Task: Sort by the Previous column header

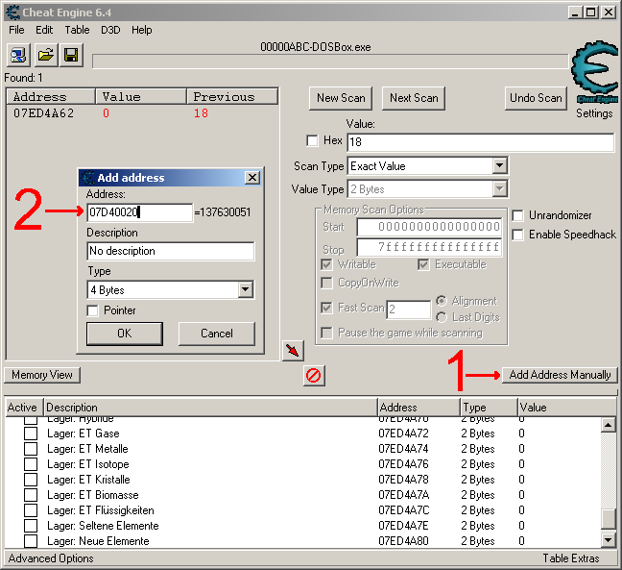Action: 232,97
